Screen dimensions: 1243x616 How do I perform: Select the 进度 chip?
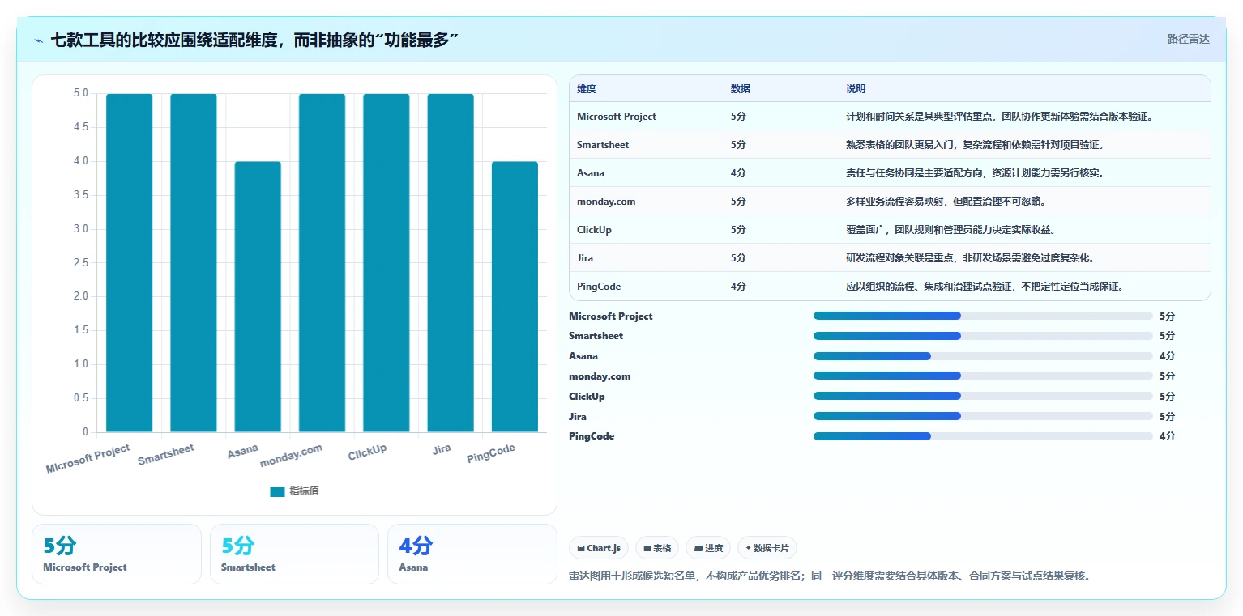coord(708,548)
